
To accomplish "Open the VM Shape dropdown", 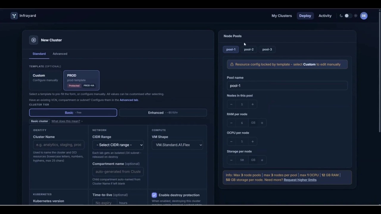I will tap(177, 145).
